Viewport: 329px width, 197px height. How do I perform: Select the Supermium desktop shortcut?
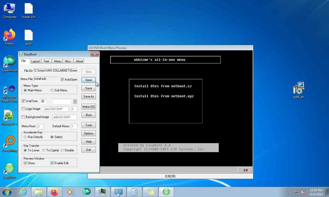10,64
